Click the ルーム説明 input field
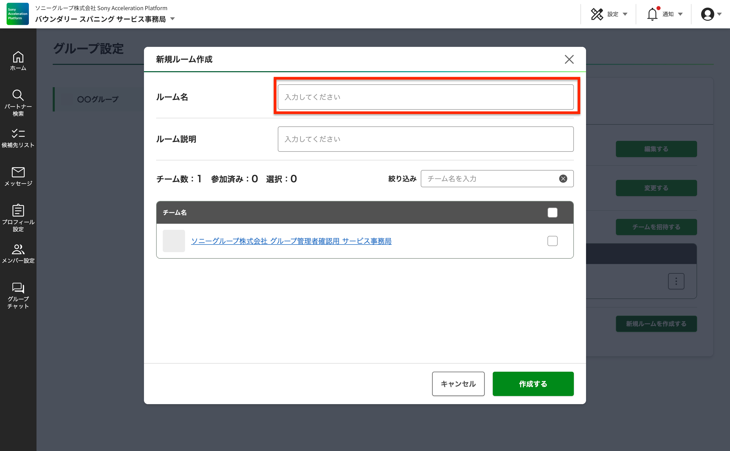 (x=425, y=139)
